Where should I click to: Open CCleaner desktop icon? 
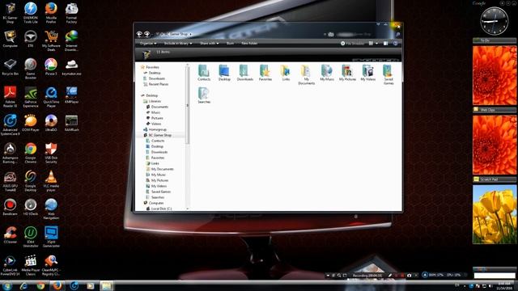coord(10,235)
